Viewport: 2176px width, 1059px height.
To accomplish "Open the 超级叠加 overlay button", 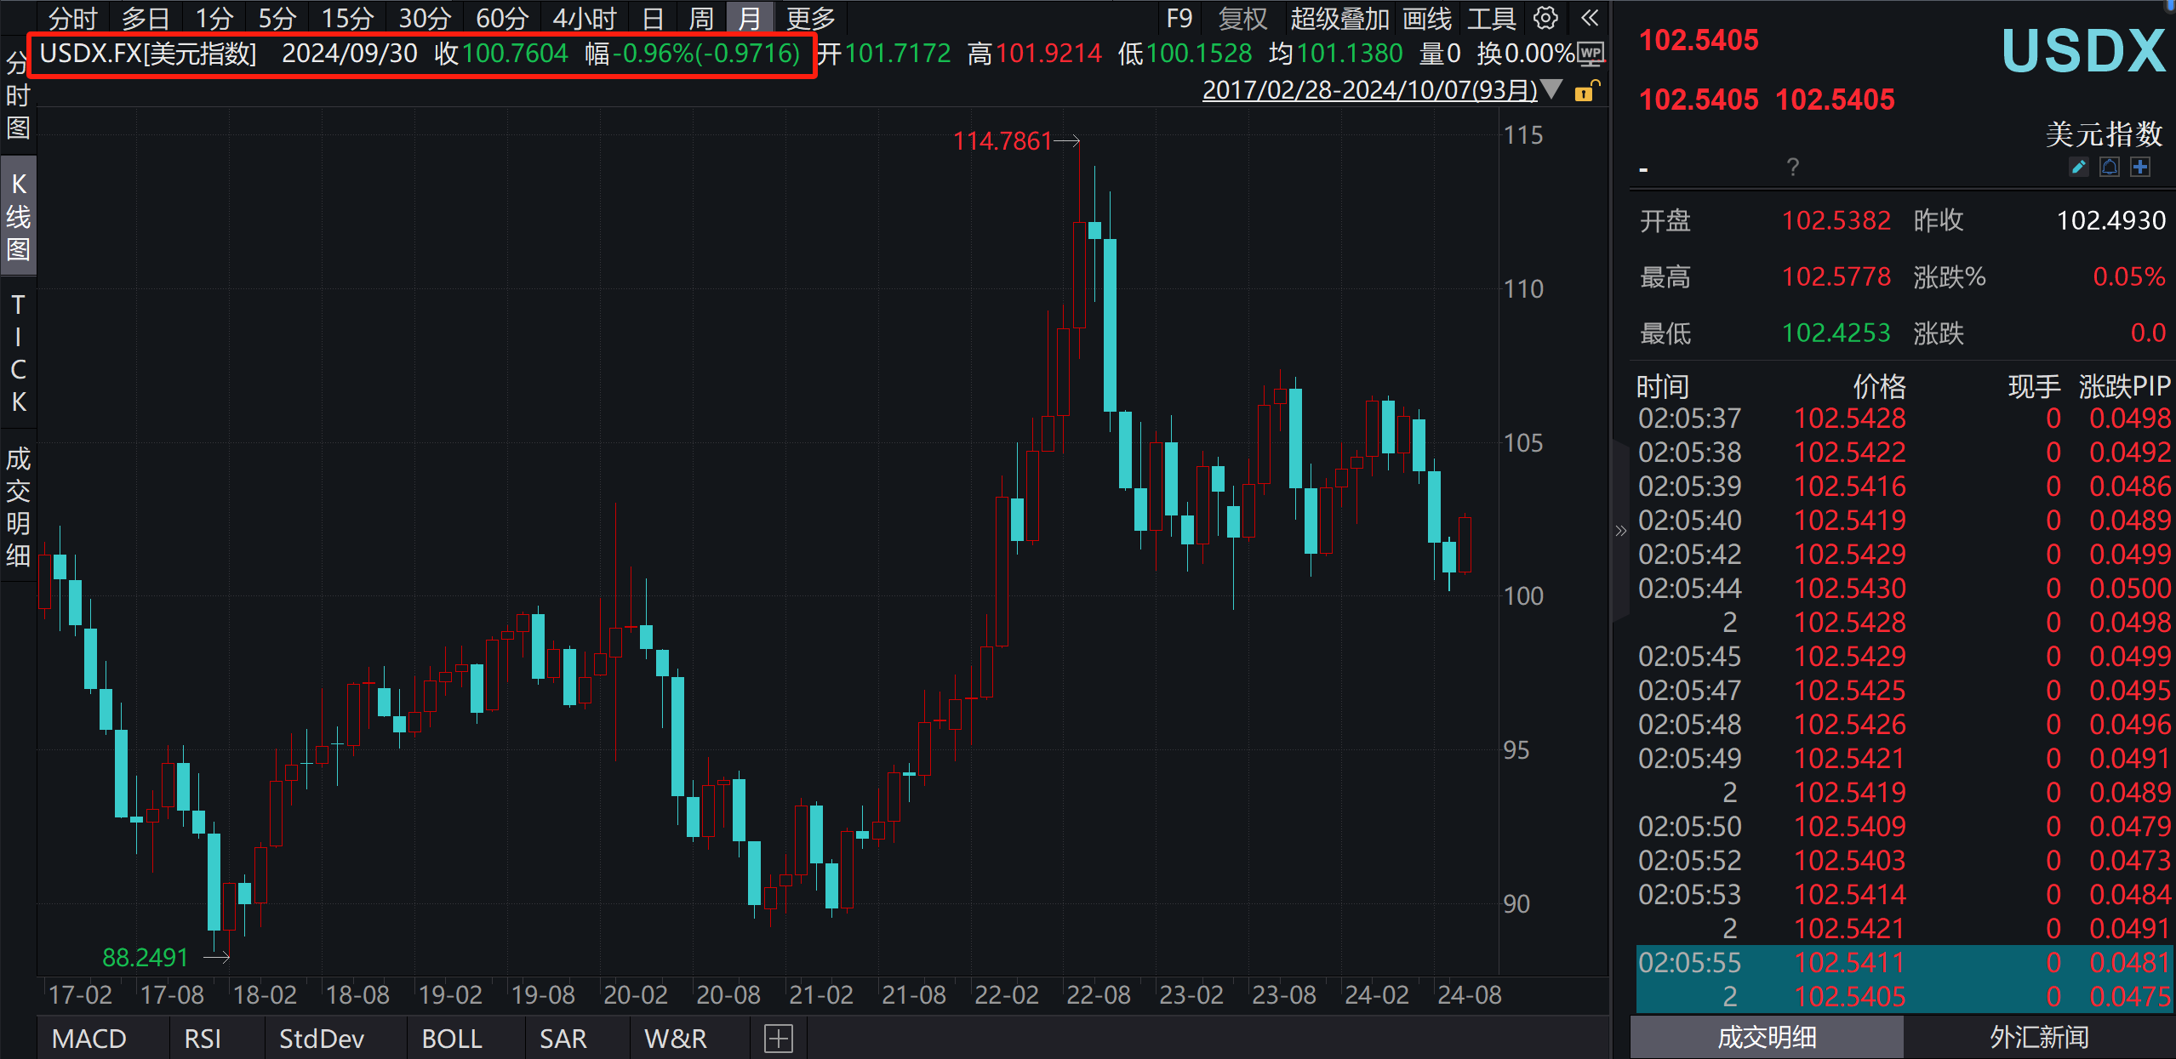I will tap(1339, 17).
